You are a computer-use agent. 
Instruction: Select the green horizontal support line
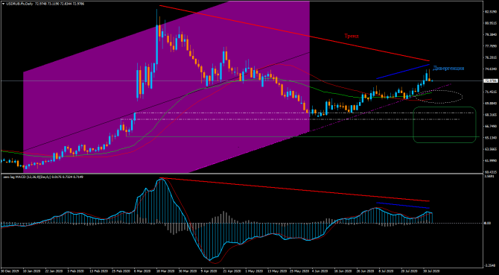302,137
